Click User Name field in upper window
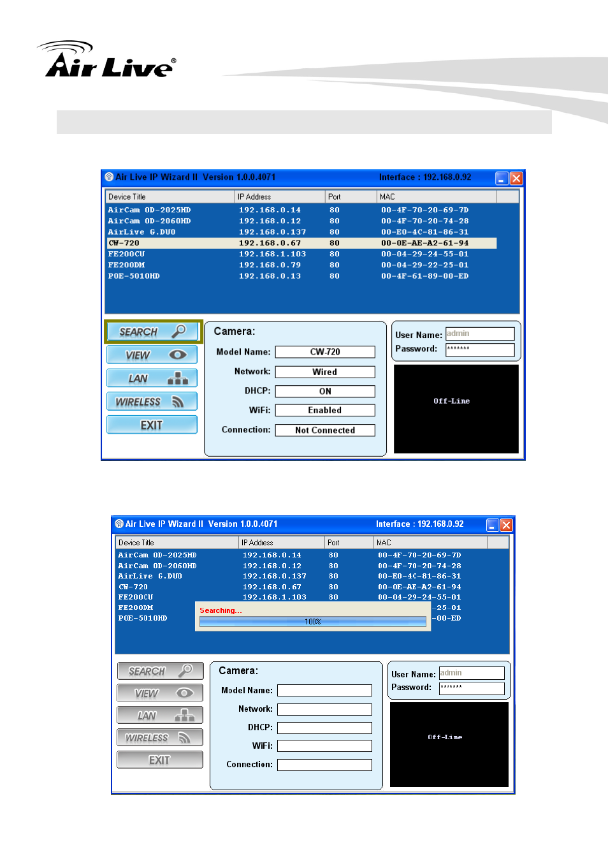Screen dimensions: 608x861 [x=480, y=334]
